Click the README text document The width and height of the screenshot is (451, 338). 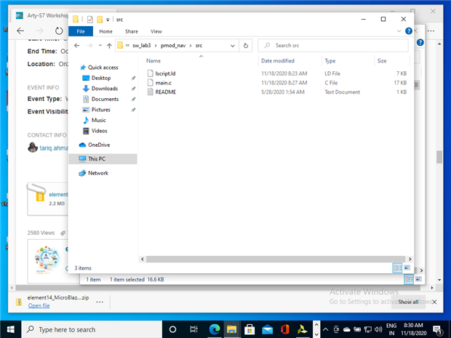point(165,92)
